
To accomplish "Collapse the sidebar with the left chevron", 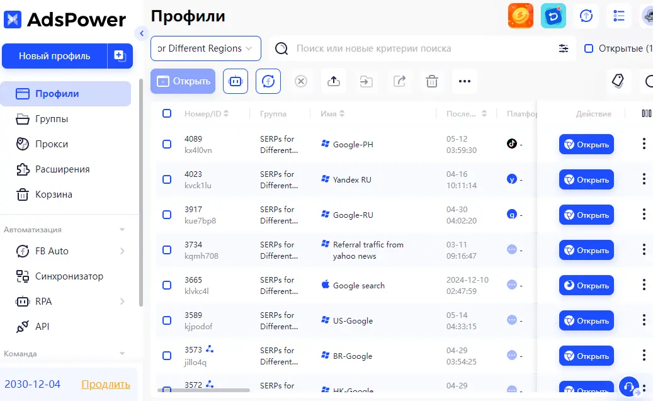I will 142,33.
